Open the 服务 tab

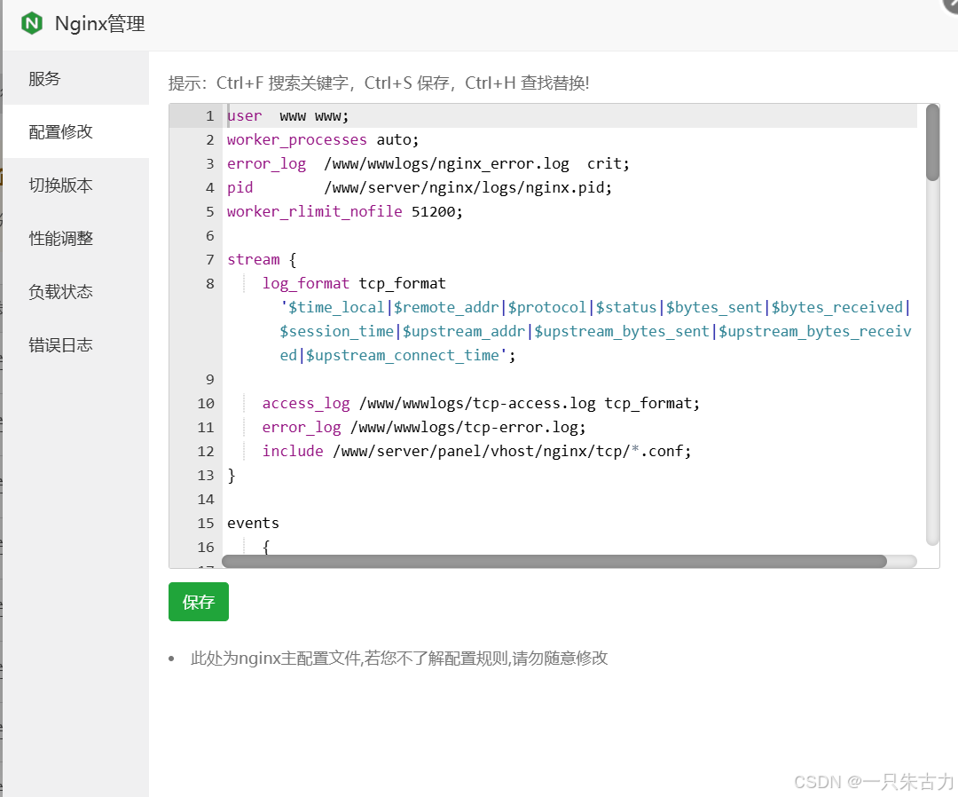tap(75, 78)
